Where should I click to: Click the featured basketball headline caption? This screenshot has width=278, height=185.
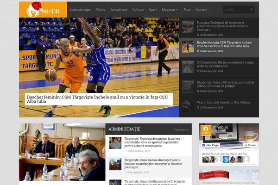coord(99,99)
